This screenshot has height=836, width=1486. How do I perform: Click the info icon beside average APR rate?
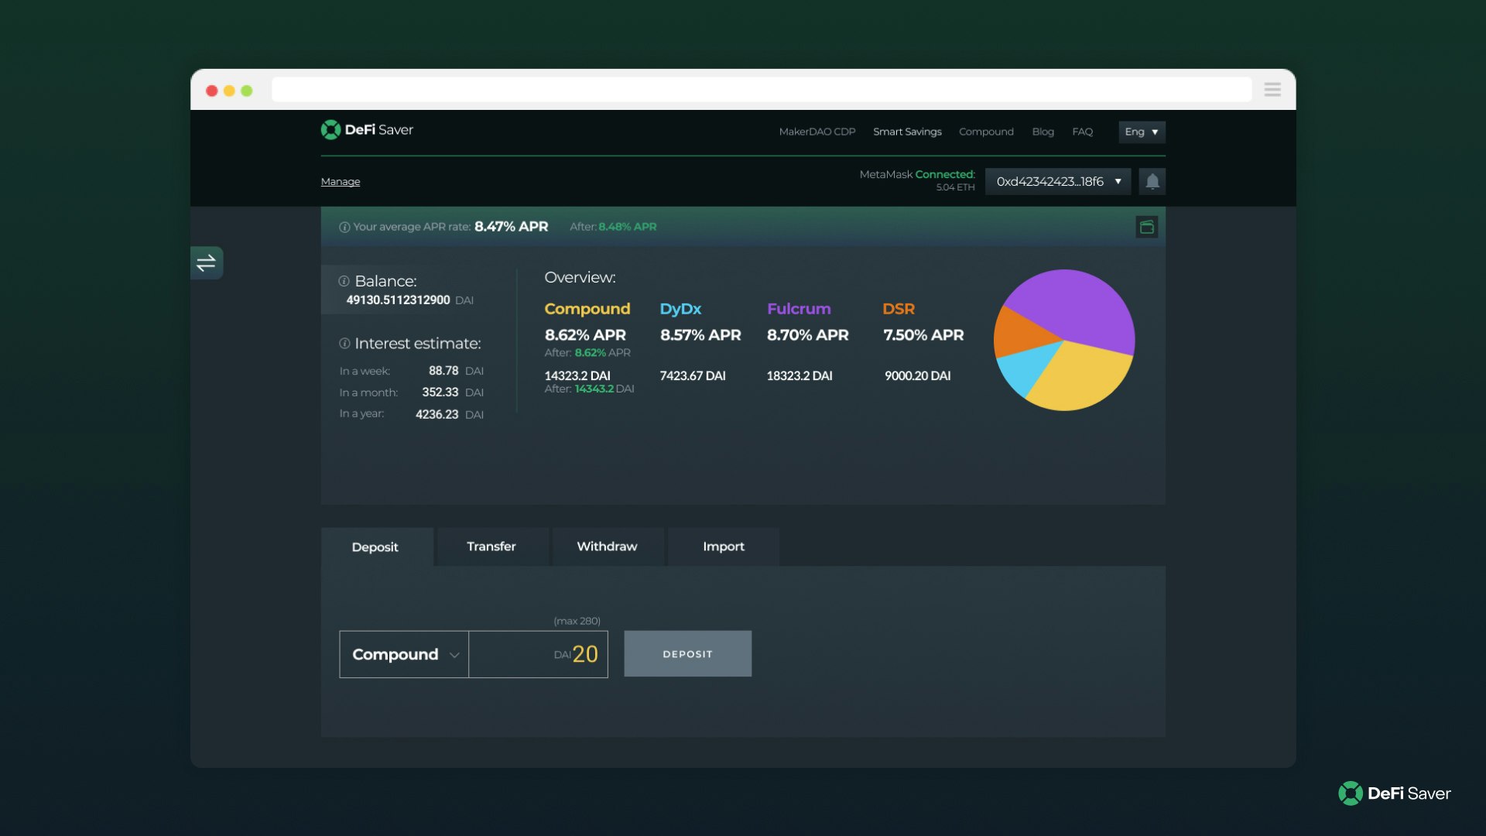click(343, 227)
